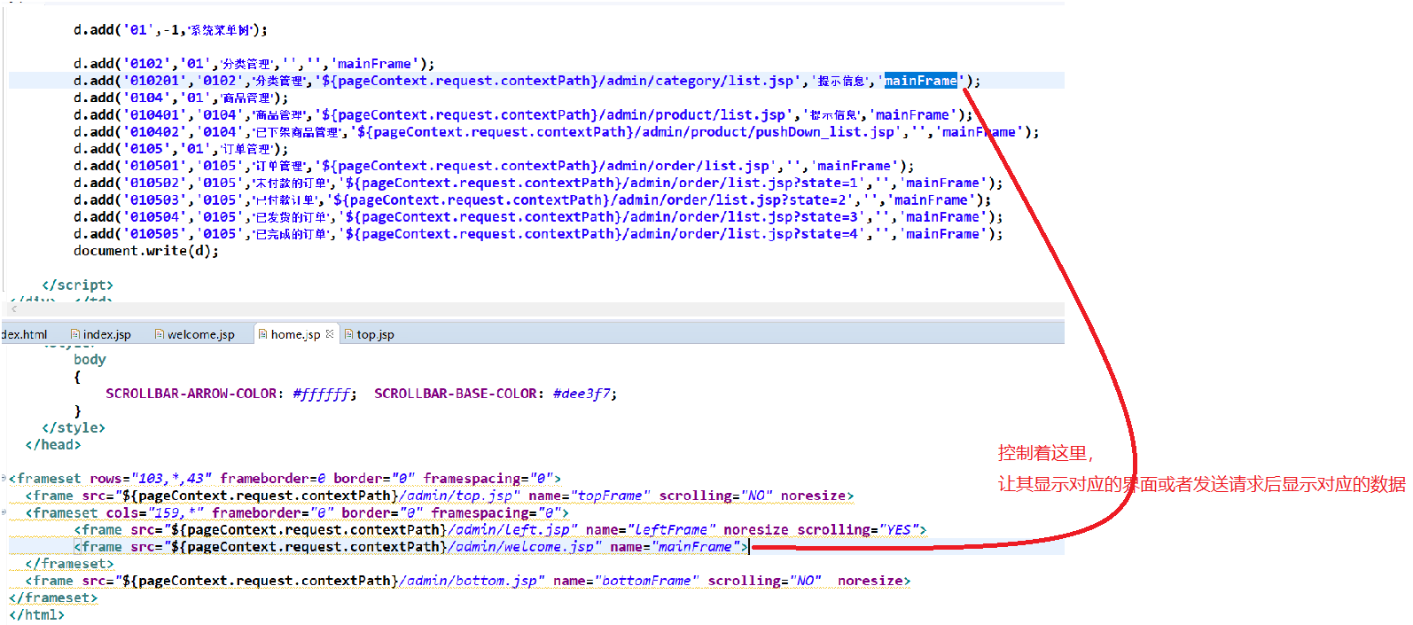Viewport: 1413px width, 625px height.
Task: Click the d.add('0104','01' line
Action: tap(181, 98)
